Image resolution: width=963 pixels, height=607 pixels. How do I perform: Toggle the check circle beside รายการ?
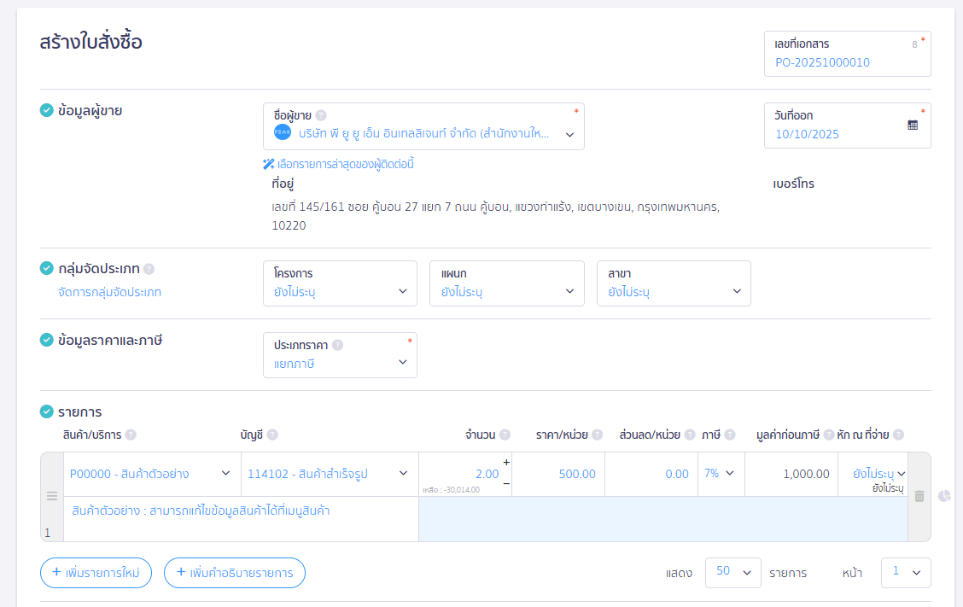[47, 412]
